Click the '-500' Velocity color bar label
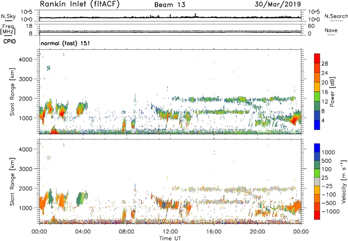348x241 pixels. coord(328,203)
